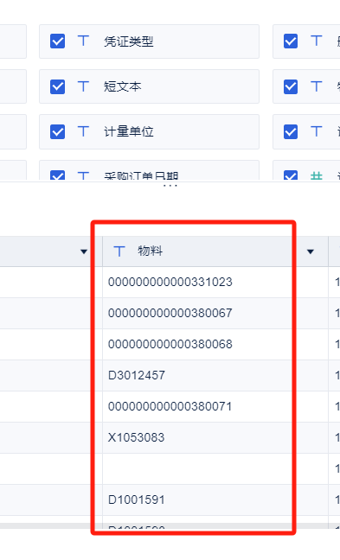340x560 pixels.
Task: Click type icon in right column beside 计量单位
Action: pos(317,131)
